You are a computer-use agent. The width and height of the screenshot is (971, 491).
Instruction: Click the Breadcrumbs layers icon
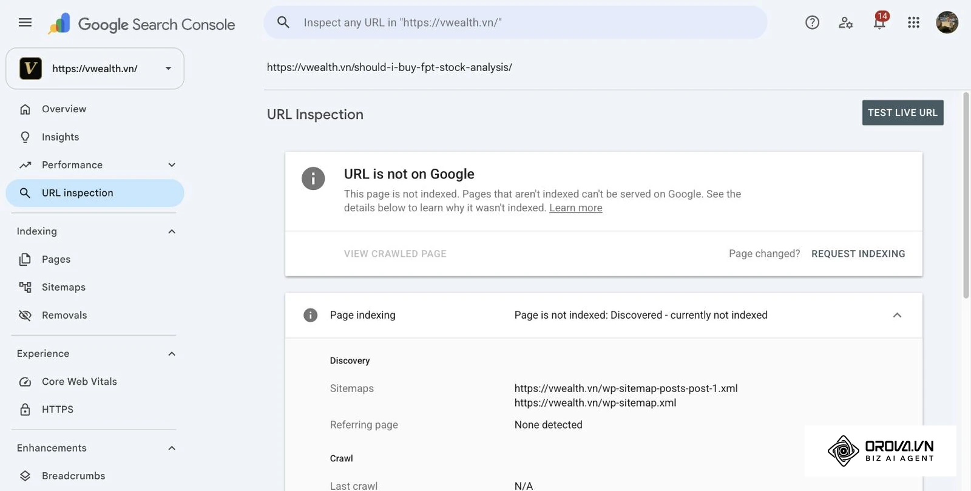click(25, 476)
